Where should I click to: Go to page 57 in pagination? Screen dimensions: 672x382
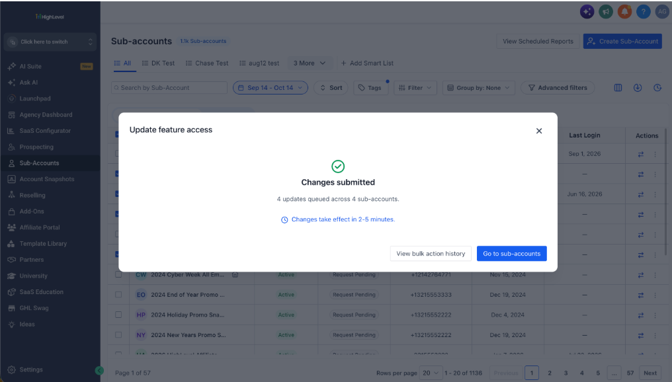[630, 373]
